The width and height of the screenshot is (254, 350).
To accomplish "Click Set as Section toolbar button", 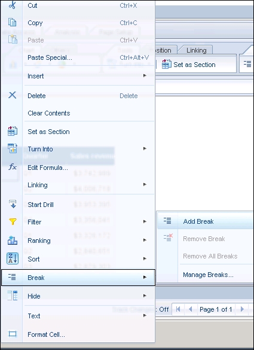I will click(189, 65).
